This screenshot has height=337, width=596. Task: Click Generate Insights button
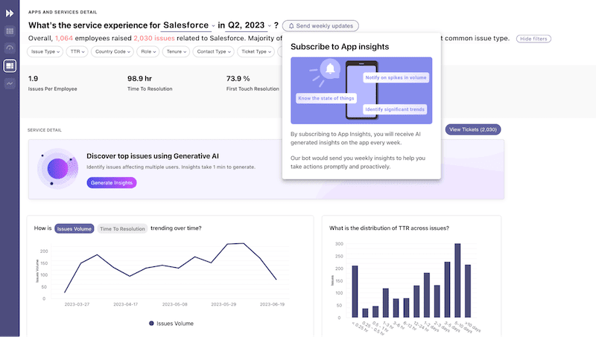(x=111, y=182)
